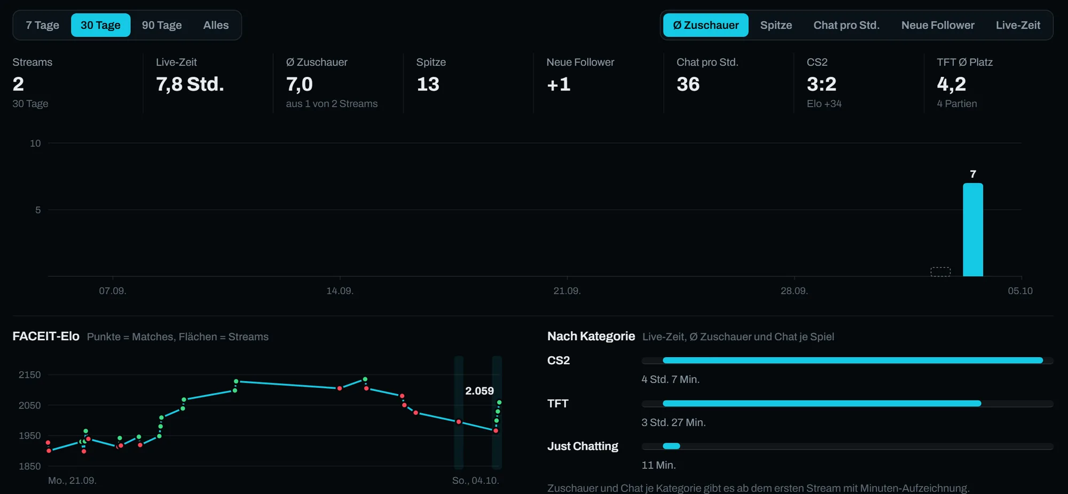The height and width of the screenshot is (494, 1068).
Task: Click the Elo +34 label
Action: point(824,104)
